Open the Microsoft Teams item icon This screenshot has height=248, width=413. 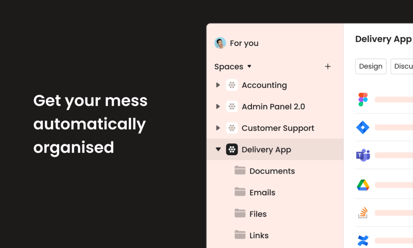[363, 156]
